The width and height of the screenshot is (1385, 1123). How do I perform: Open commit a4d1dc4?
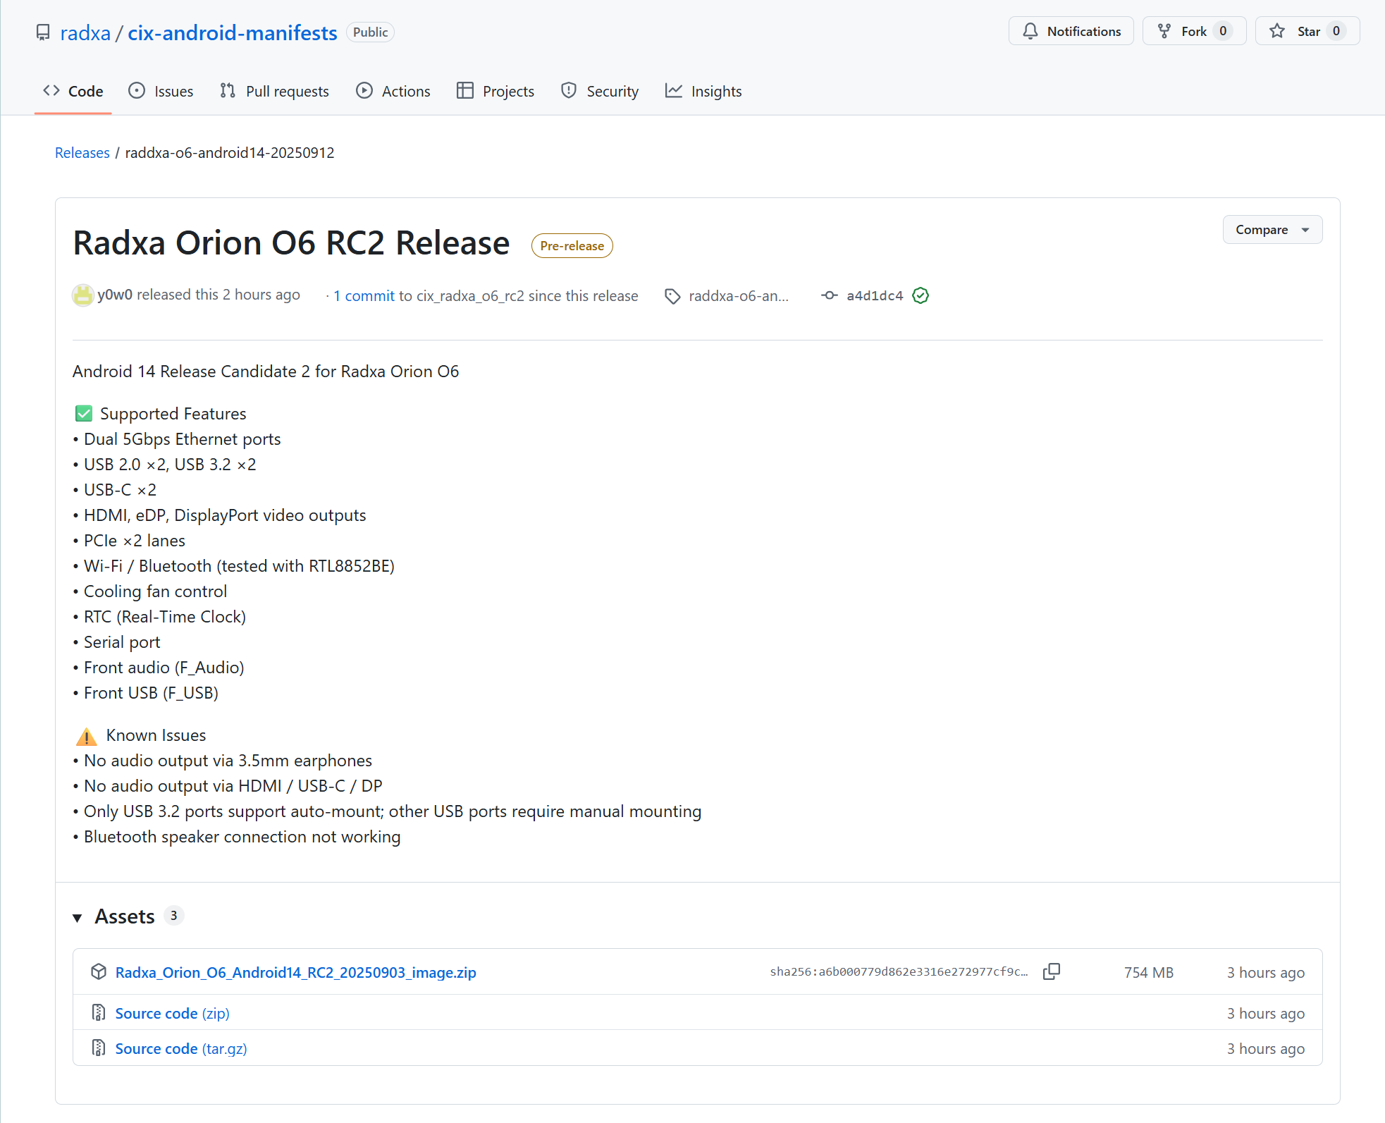[x=875, y=295]
